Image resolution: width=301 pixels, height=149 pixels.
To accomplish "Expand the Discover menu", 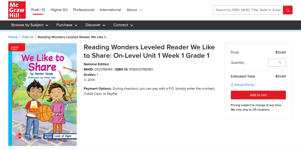I will [x=95, y=25].
